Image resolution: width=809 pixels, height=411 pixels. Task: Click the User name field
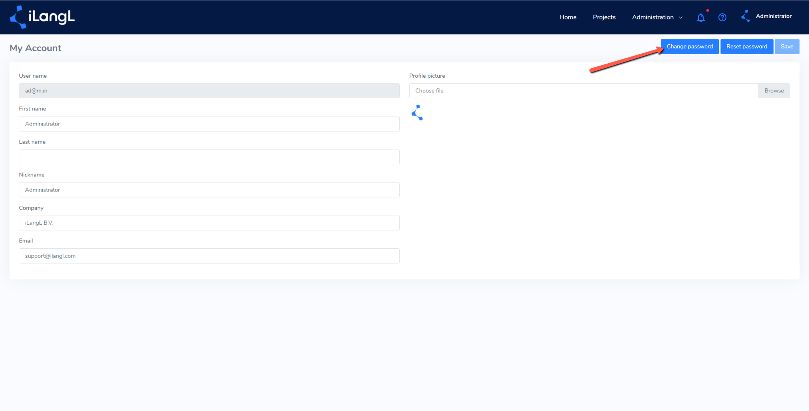coord(209,91)
